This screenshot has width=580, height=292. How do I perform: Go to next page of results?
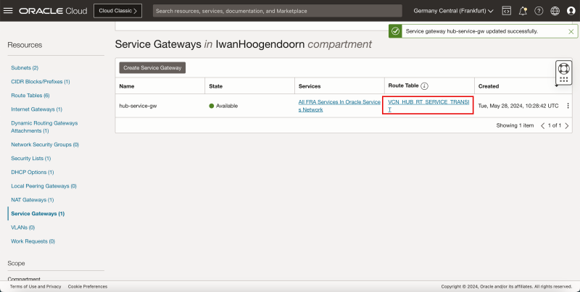pyautogui.click(x=568, y=125)
